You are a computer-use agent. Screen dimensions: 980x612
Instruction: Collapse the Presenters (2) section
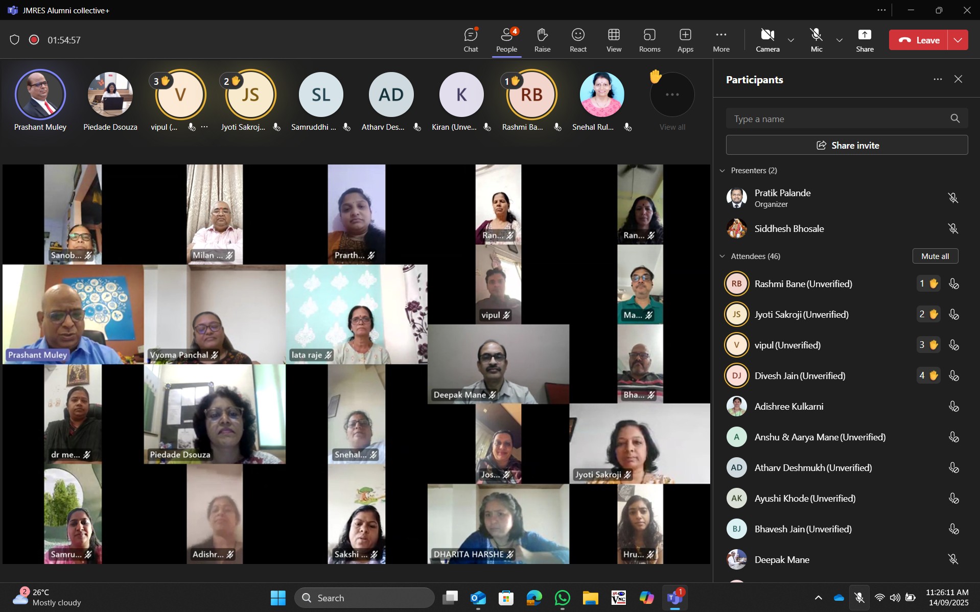point(722,171)
